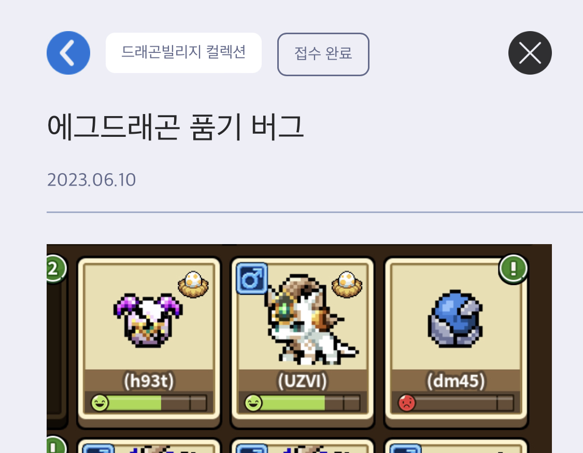Click the male gender icon on UZVI card
The width and height of the screenshot is (583, 453).
(252, 278)
